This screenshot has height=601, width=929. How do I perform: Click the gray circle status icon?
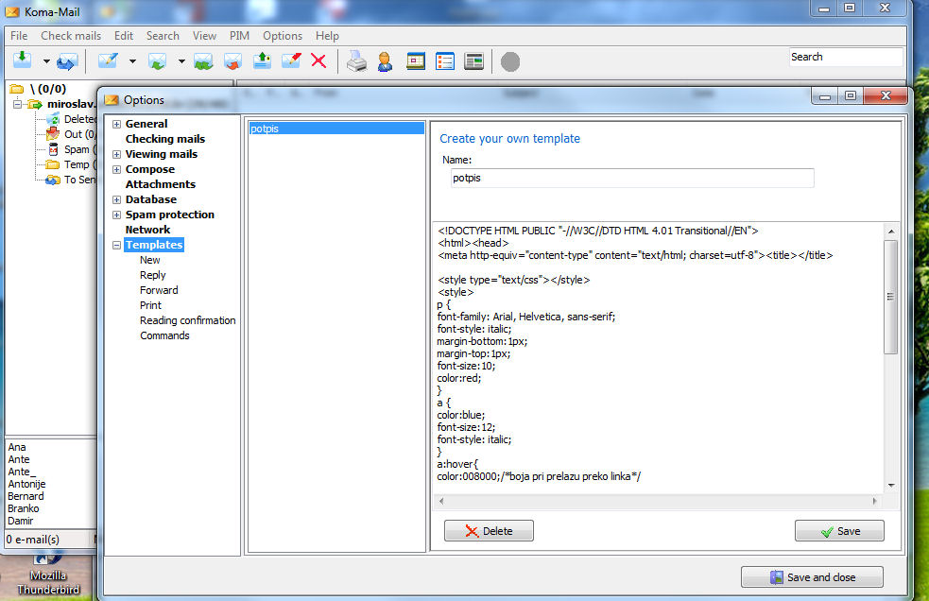click(x=510, y=62)
